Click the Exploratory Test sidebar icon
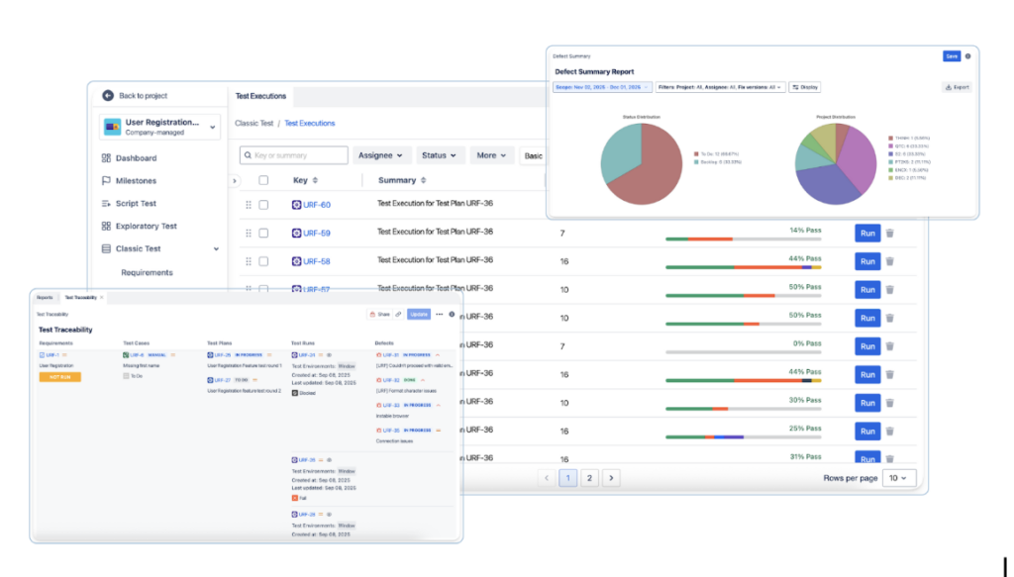This screenshot has width=1014, height=577. [x=106, y=227]
